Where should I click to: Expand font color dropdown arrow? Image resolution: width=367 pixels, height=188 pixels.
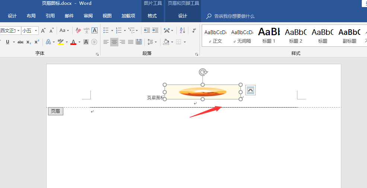(x=79, y=42)
